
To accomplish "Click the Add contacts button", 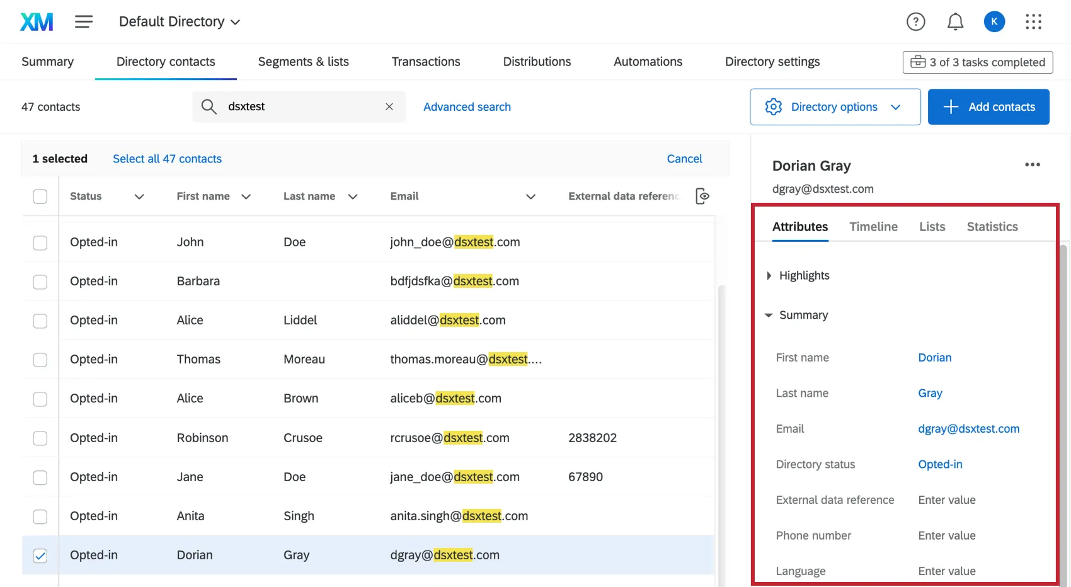I will tap(988, 106).
